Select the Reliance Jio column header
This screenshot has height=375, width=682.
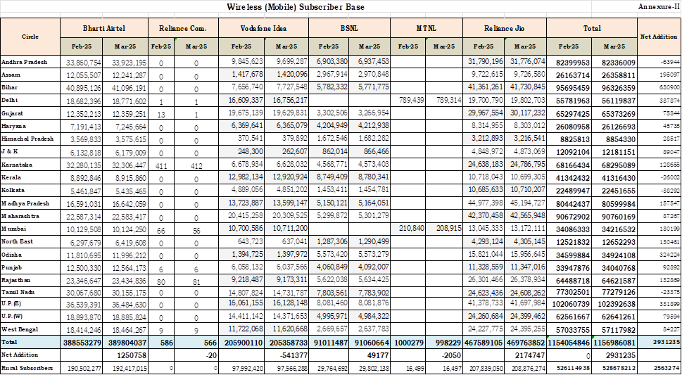(x=505, y=28)
